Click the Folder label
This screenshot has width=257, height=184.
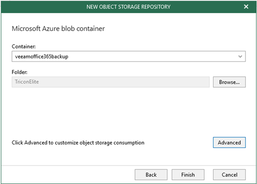point(20,72)
